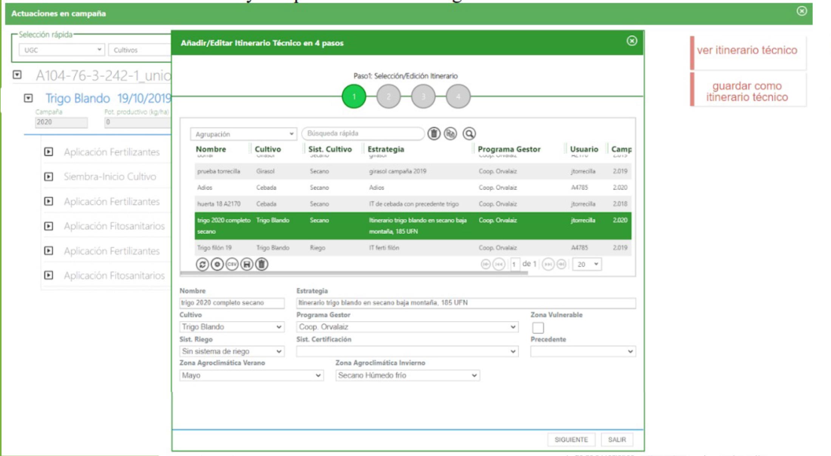Screen dimensions: 831x456
Task: Open the Cultivo dropdown showing Trigo Blando
Action: 232,327
